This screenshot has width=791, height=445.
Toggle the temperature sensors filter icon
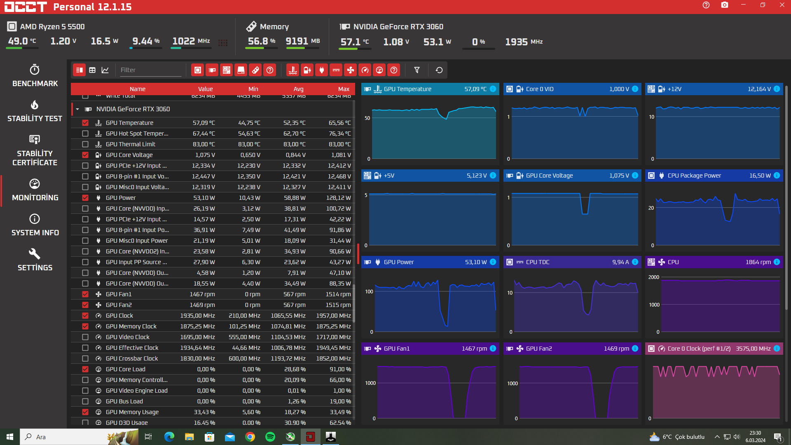point(293,70)
